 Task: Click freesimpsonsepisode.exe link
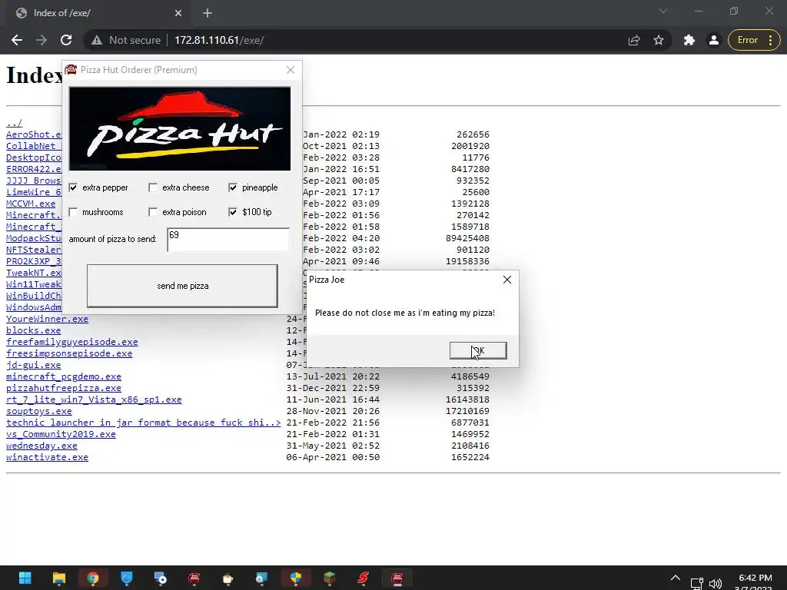[x=69, y=353]
